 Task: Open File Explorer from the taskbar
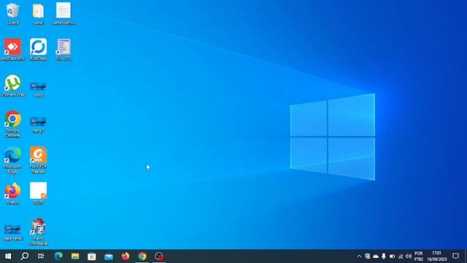pyautogui.click(x=75, y=256)
